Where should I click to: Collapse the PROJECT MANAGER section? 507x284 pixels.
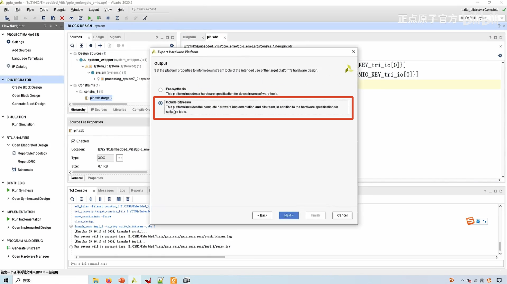coord(3,34)
